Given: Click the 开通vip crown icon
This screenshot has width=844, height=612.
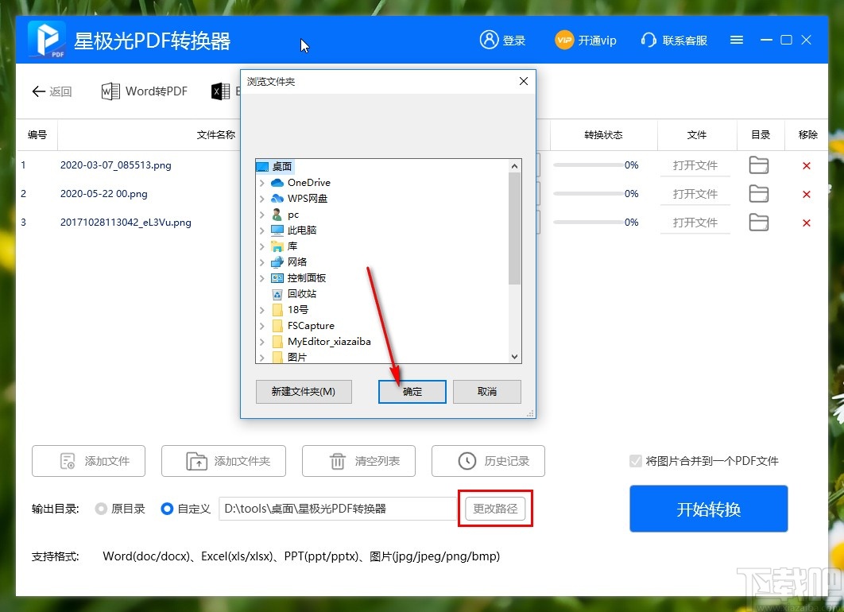Looking at the screenshot, I should pos(565,40).
